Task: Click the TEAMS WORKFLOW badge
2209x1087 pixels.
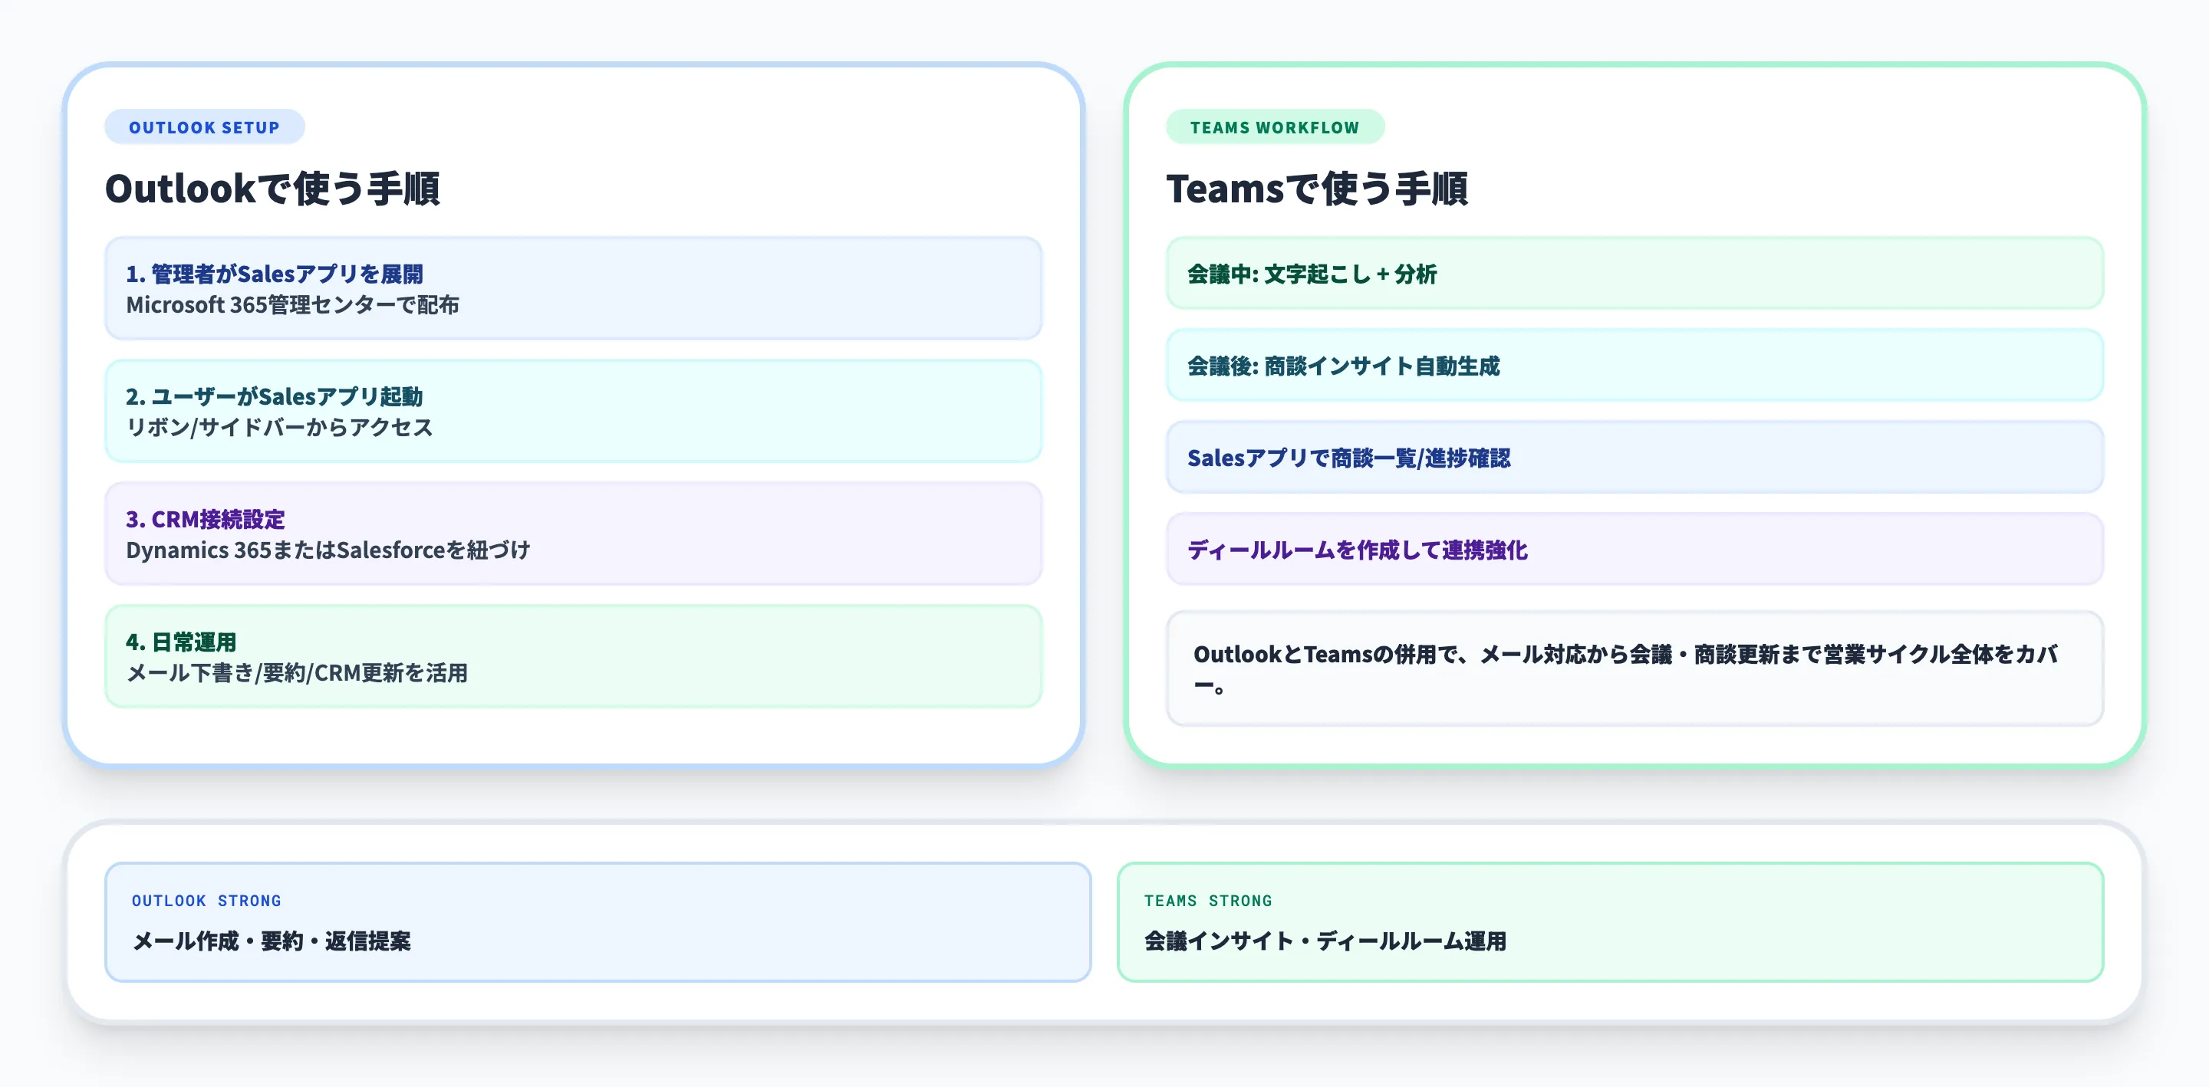Action: point(1274,127)
